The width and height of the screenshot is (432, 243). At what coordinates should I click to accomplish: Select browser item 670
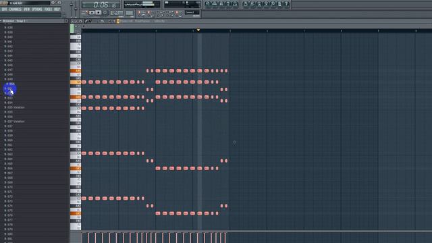pyautogui.click(x=8, y=187)
